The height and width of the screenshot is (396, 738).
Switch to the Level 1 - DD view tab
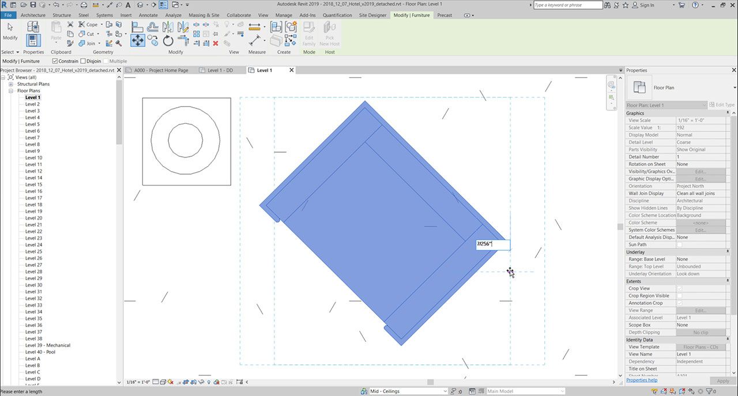pyautogui.click(x=220, y=70)
